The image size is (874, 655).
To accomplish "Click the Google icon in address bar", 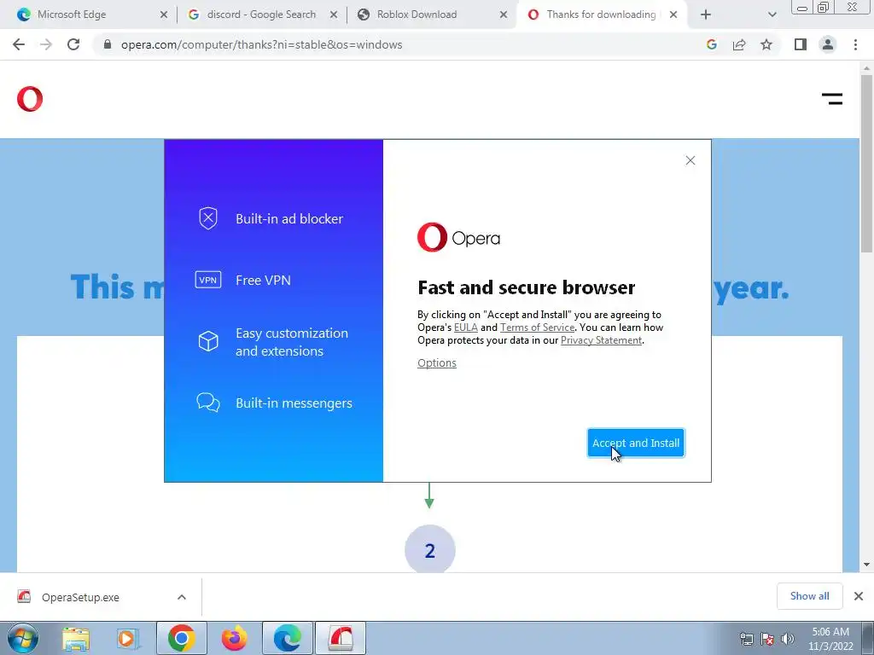I will pos(711,44).
